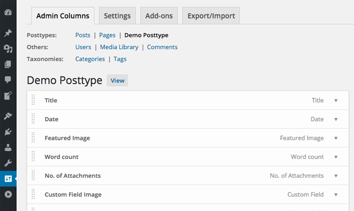This screenshot has width=354, height=211.
Task: Grab the drag handle of the Date row
Action: [33, 119]
